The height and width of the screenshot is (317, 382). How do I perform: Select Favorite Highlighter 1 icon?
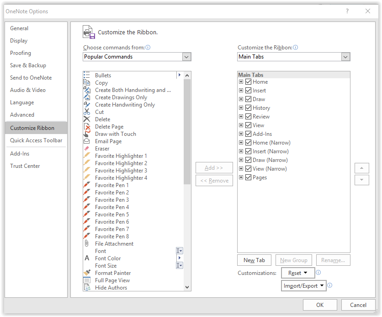click(87, 156)
